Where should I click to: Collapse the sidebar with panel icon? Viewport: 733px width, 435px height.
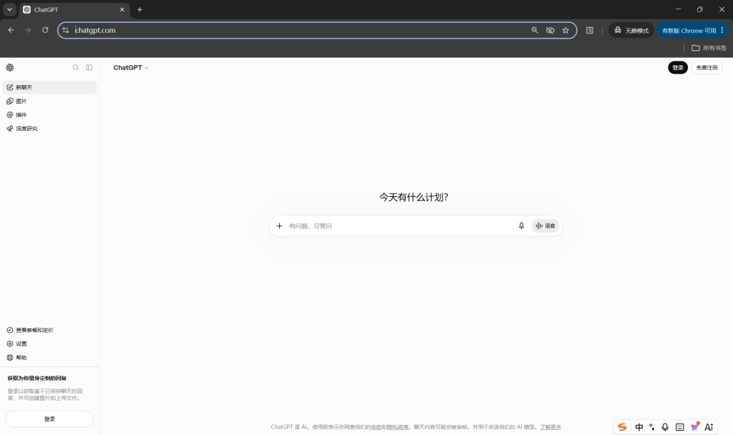point(89,67)
